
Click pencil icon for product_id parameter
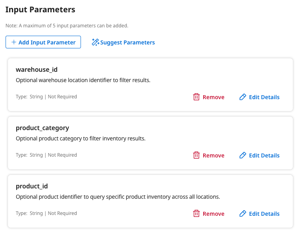tap(243, 214)
